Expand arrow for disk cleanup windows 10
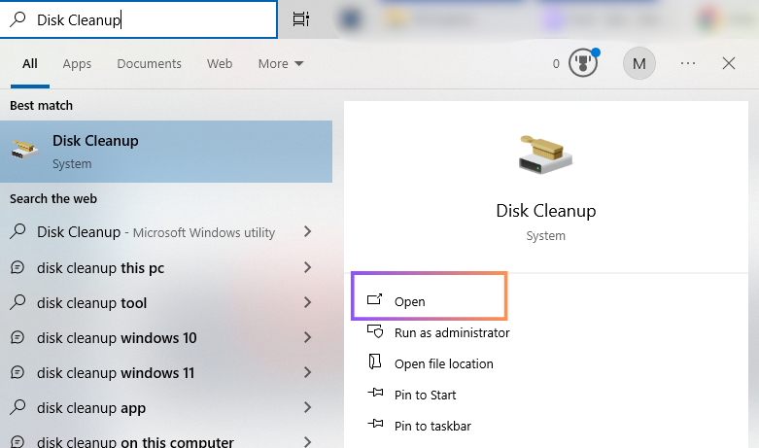The image size is (759, 448). (307, 338)
